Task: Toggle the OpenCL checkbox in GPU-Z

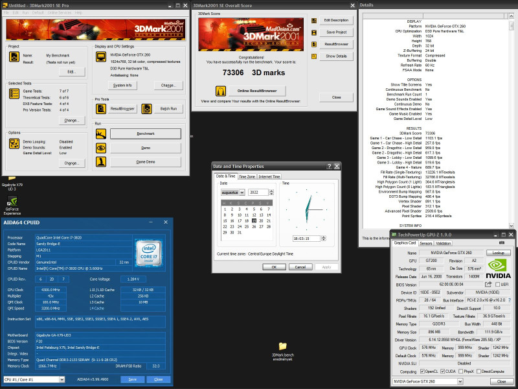Action: (x=422, y=371)
